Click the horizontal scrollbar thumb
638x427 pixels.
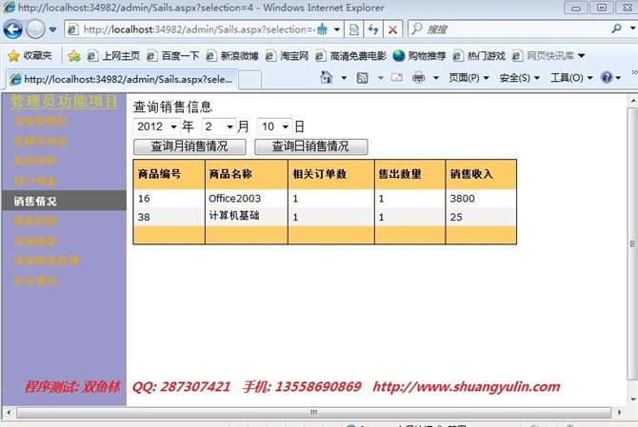[313, 413]
